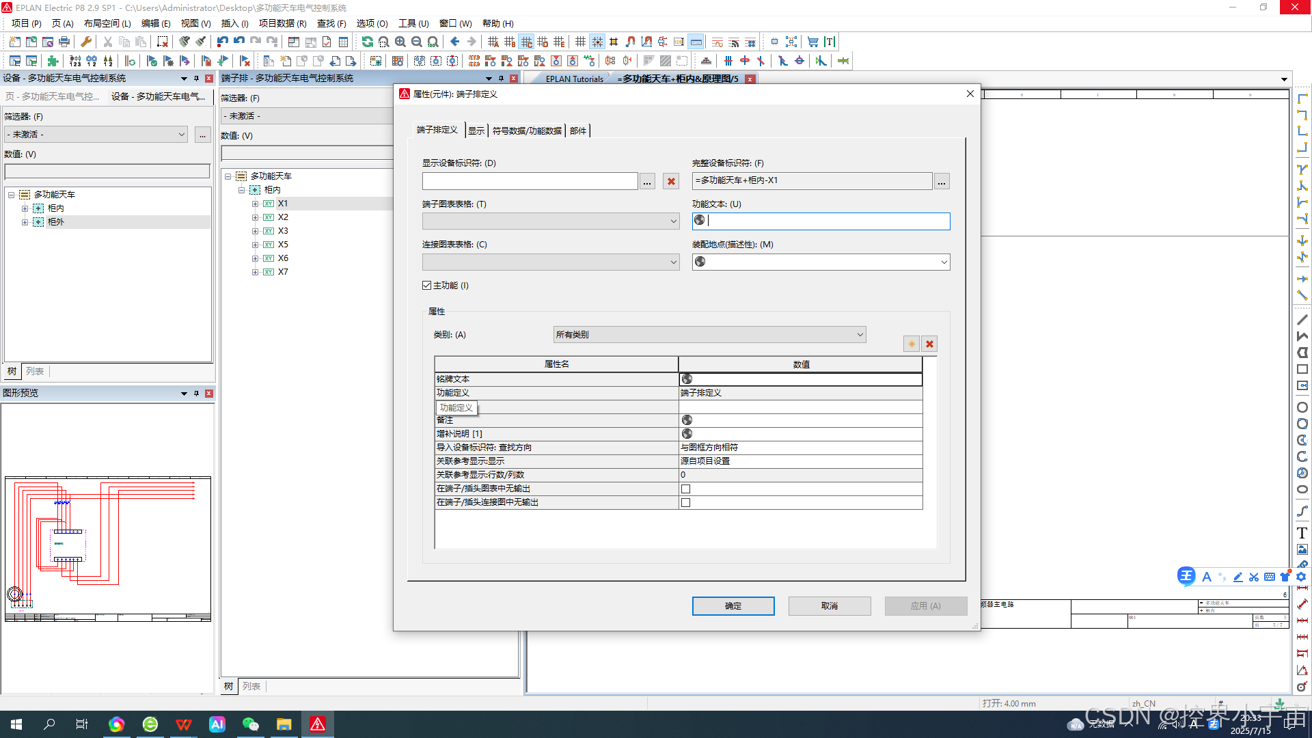Switch to the 符号数据/功能数据 tab
The image size is (1312, 738).
[x=527, y=131]
